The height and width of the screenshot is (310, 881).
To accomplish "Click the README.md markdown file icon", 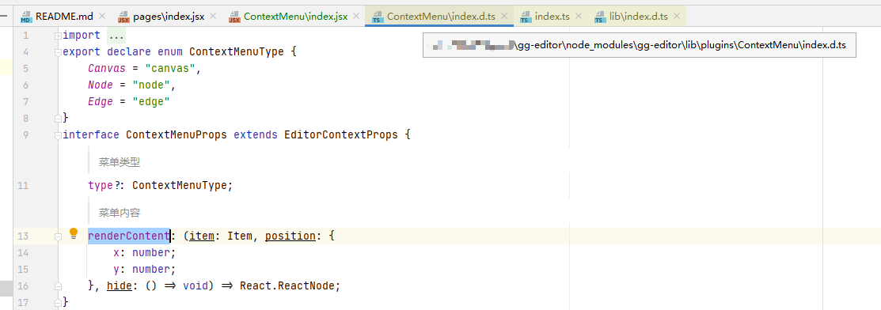I will [x=26, y=17].
